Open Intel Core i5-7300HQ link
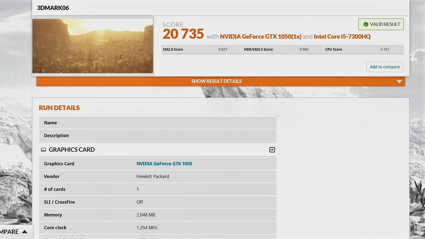 342,37
